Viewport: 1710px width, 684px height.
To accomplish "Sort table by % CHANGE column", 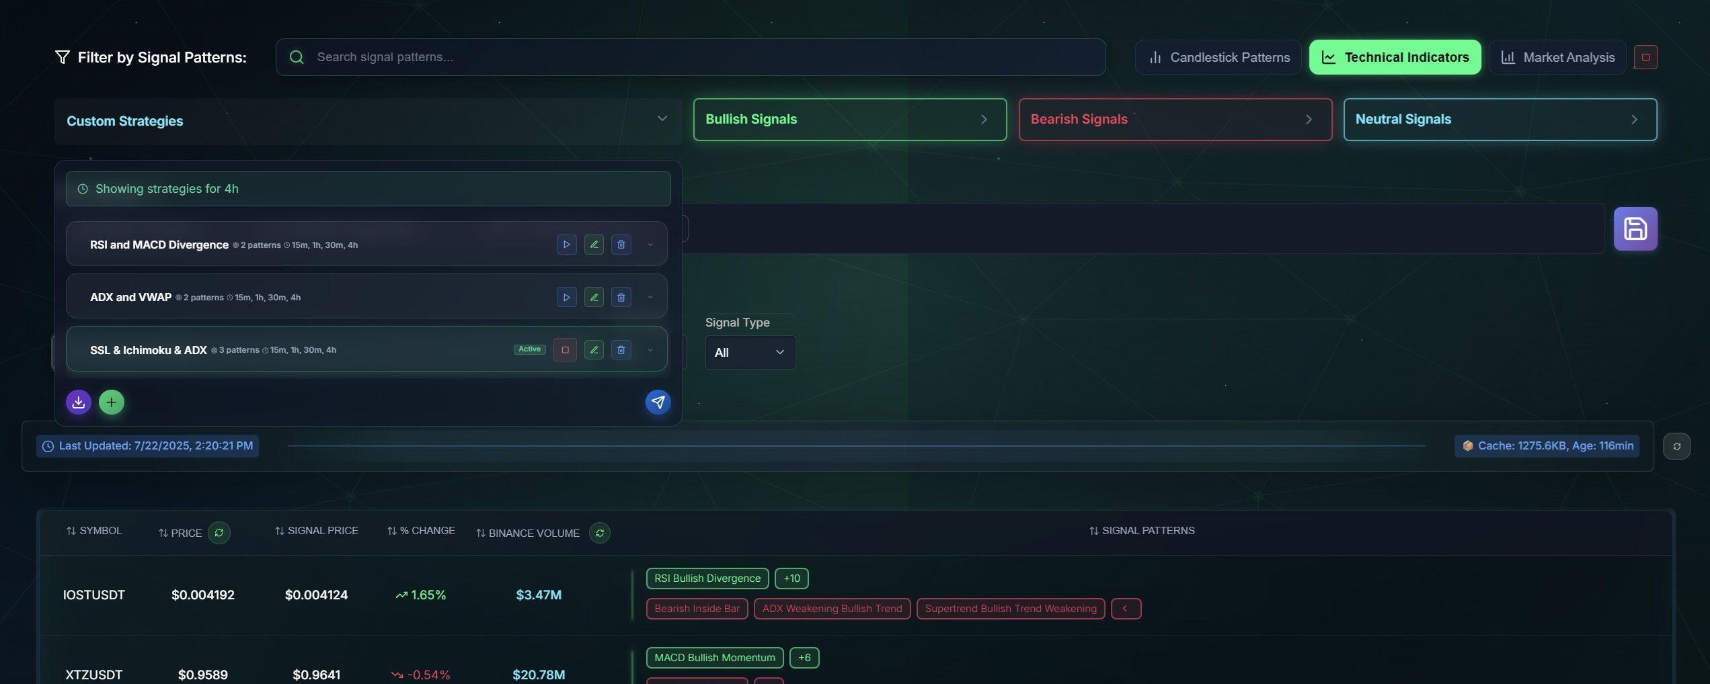I will [421, 531].
